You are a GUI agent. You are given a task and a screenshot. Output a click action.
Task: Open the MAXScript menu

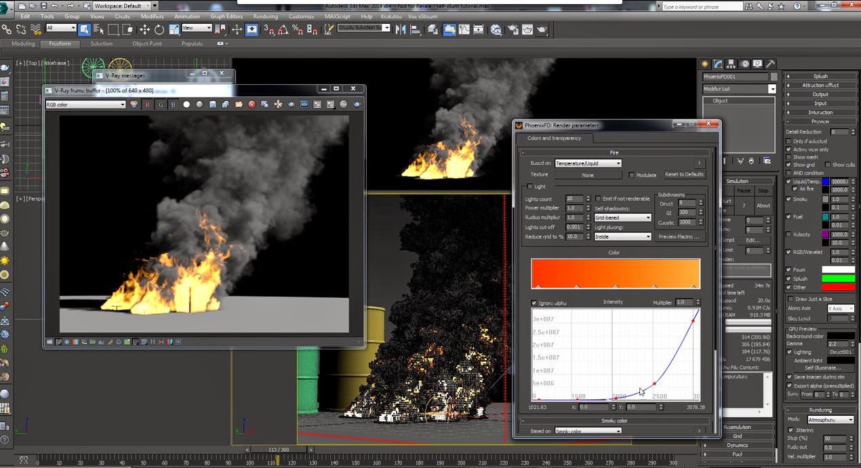(338, 16)
